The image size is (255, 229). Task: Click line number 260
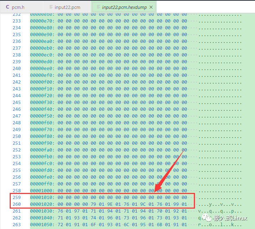coord(17,204)
